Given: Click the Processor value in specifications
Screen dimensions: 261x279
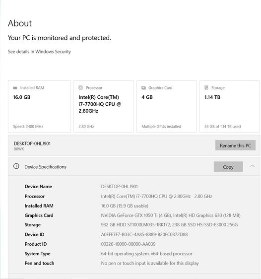Looking at the screenshot, I should (156, 196).
